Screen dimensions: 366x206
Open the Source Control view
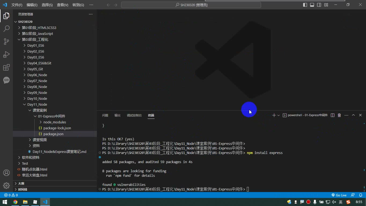(6, 41)
